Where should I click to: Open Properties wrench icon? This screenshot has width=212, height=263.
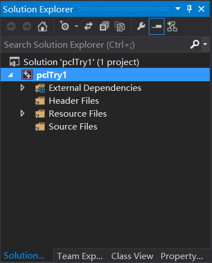tap(141, 26)
